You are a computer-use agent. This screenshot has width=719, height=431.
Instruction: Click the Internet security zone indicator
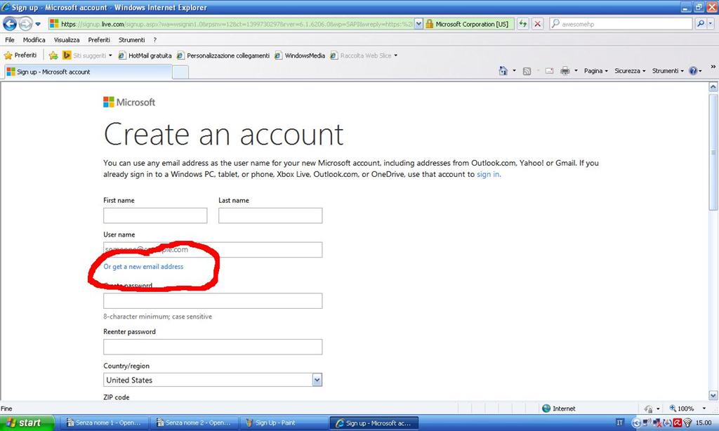[558, 409]
